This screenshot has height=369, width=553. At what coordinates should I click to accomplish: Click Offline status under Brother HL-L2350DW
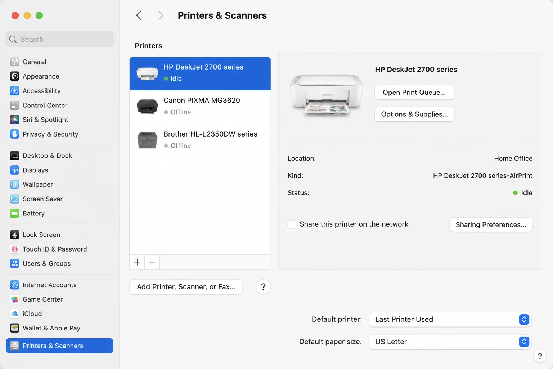click(181, 146)
